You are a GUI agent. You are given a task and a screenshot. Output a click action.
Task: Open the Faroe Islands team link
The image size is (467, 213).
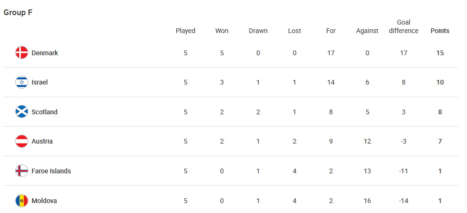pyautogui.click(x=51, y=171)
